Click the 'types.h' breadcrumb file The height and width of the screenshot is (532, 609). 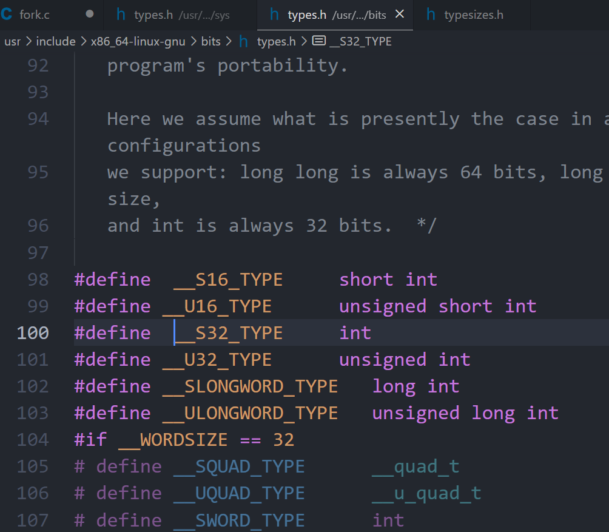click(x=277, y=41)
